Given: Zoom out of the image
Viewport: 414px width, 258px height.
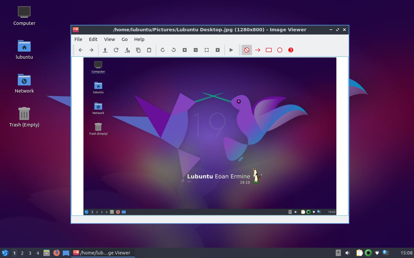Looking at the screenshot, I should (196, 50).
